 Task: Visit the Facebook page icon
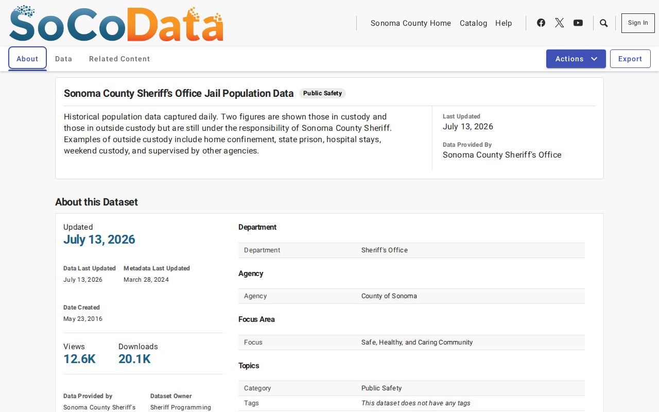click(x=541, y=23)
